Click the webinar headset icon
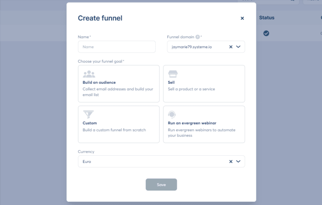The image size is (322, 205). pos(172,114)
